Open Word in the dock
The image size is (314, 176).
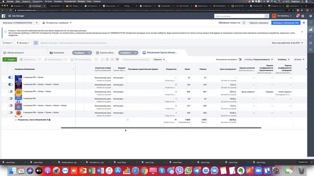click(x=100, y=171)
